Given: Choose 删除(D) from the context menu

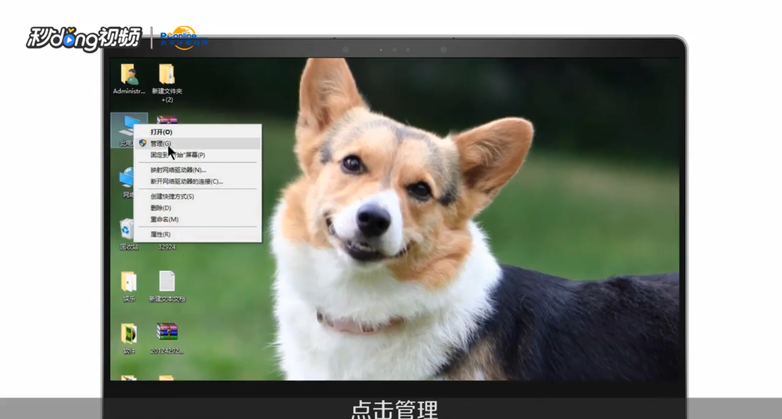Looking at the screenshot, I should tap(197, 208).
